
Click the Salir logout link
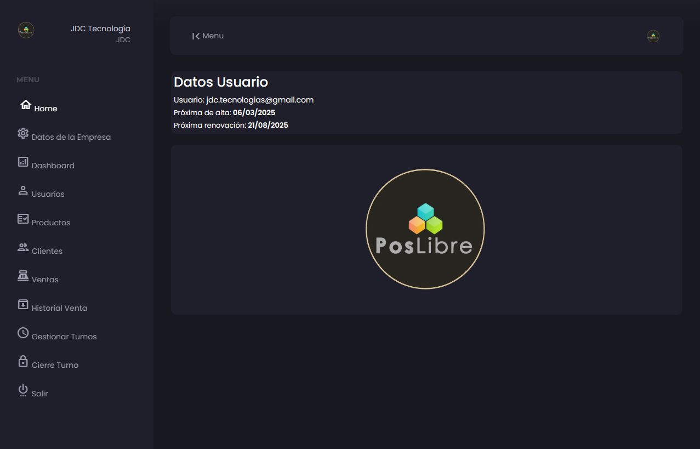39,394
